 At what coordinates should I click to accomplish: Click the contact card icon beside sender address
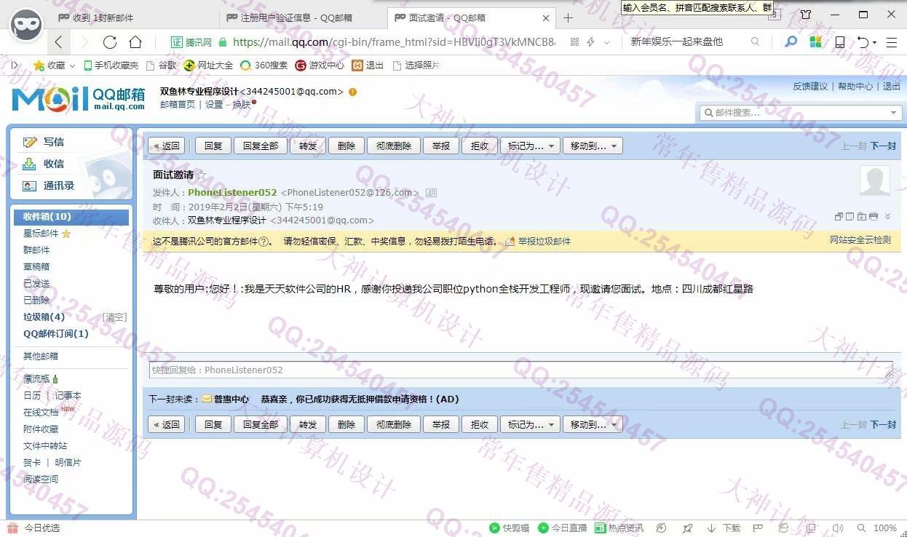click(431, 193)
